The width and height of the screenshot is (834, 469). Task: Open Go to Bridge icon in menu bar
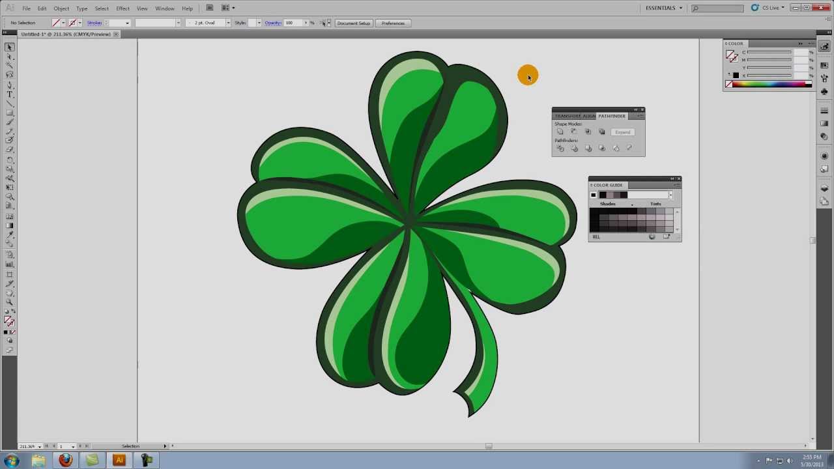coord(209,8)
